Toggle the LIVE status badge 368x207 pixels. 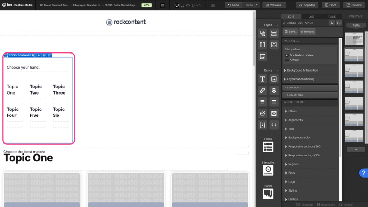147,5
